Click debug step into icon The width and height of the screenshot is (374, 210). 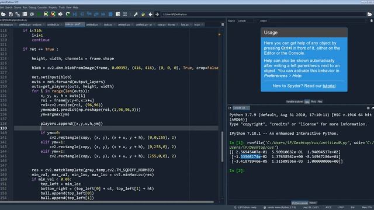click(89, 14)
